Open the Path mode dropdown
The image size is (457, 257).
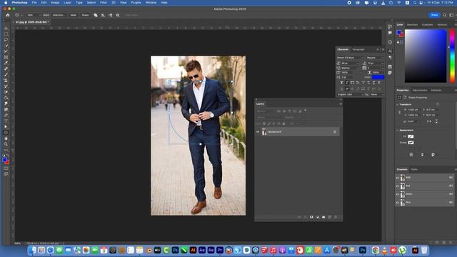click(x=34, y=15)
